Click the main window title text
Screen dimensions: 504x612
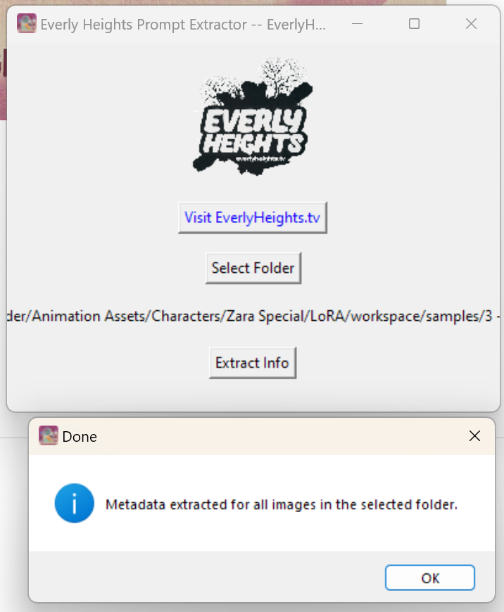(x=183, y=25)
